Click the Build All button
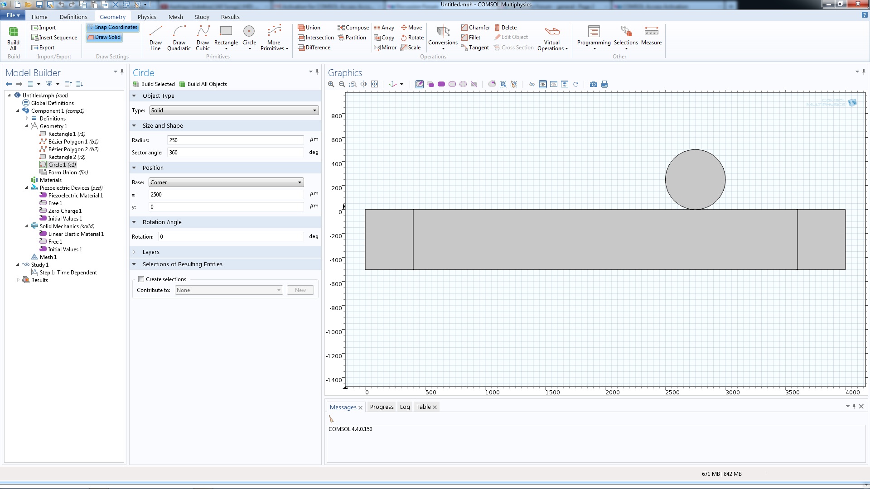 click(x=13, y=38)
